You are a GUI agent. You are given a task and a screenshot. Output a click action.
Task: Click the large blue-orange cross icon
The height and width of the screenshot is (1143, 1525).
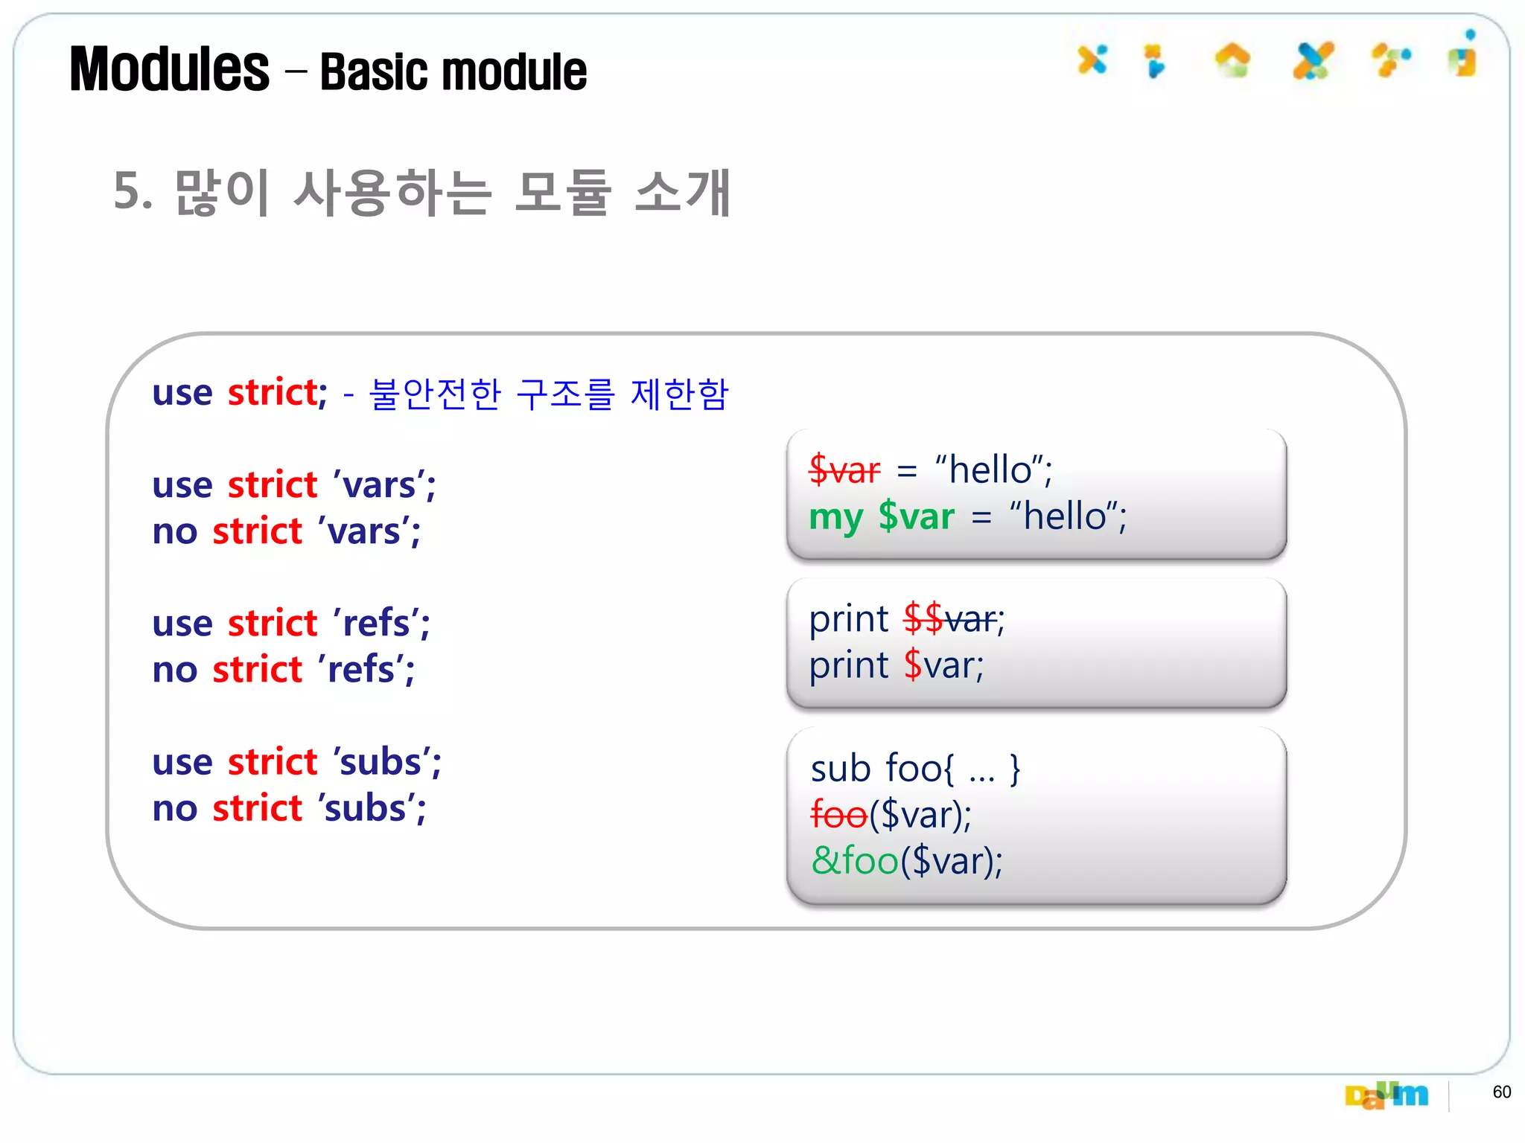pos(1314,60)
